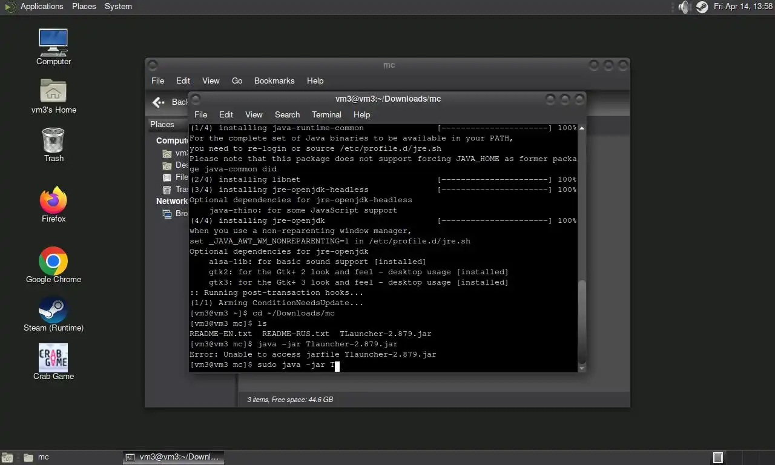Open Bookmarks menu in mc file manager
This screenshot has width=775, height=465.
(x=274, y=81)
